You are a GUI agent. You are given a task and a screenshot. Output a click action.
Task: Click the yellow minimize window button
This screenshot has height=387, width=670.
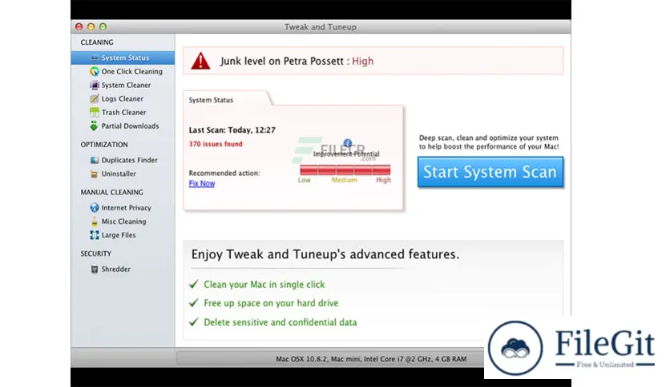91,26
